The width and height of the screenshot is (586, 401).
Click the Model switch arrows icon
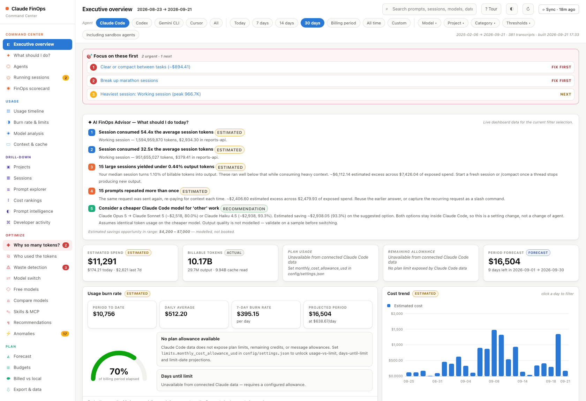pyautogui.click(x=8, y=278)
